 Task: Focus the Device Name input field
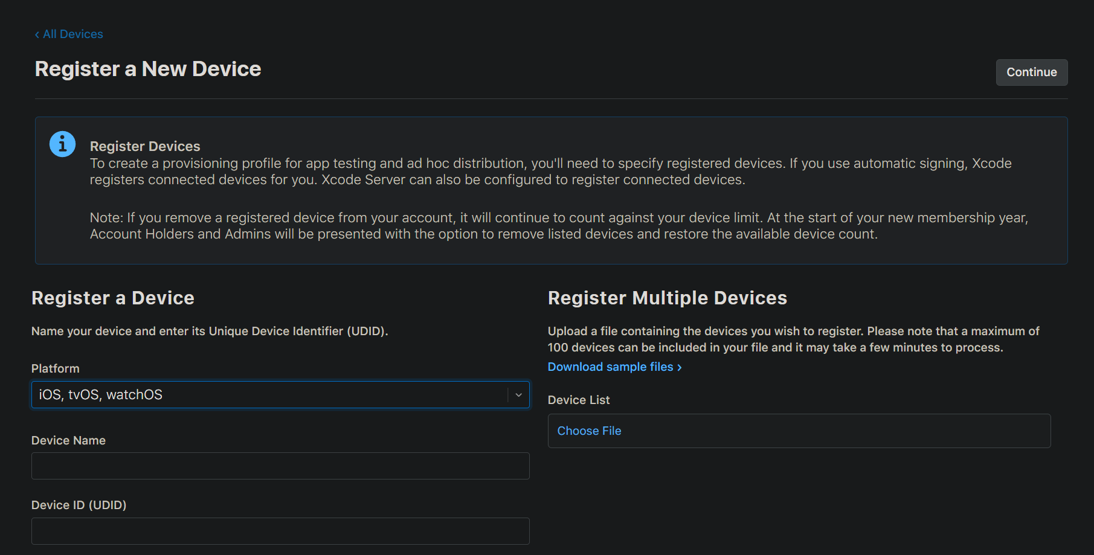tap(280, 466)
